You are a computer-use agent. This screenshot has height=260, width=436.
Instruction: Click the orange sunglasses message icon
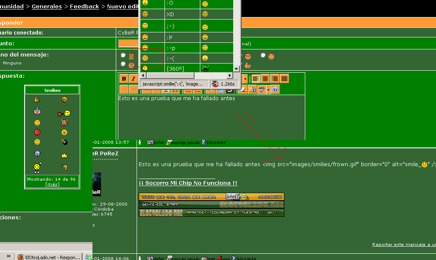[248, 57]
